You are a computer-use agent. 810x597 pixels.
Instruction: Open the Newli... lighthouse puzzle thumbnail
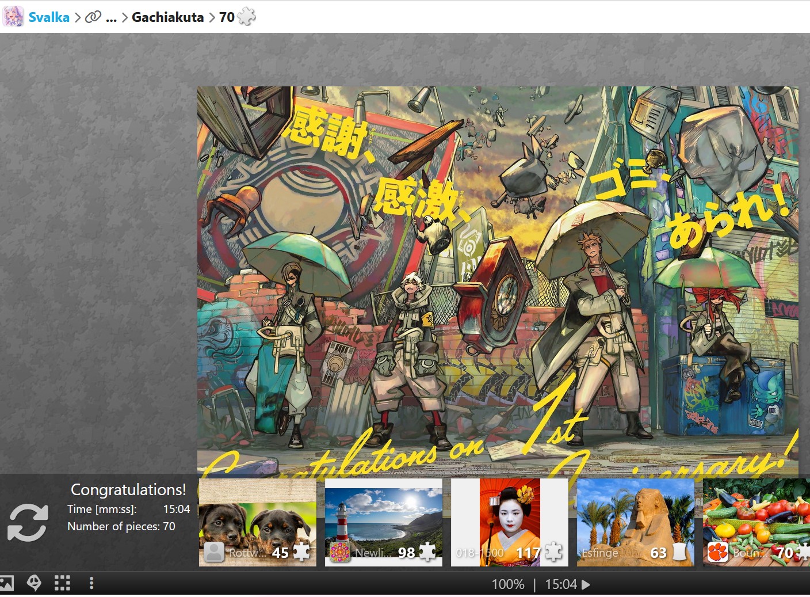coord(384,522)
